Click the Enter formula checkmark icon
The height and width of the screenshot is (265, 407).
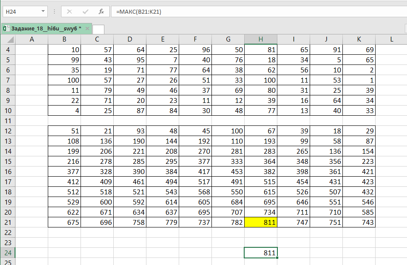pyautogui.click(x=86, y=11)
